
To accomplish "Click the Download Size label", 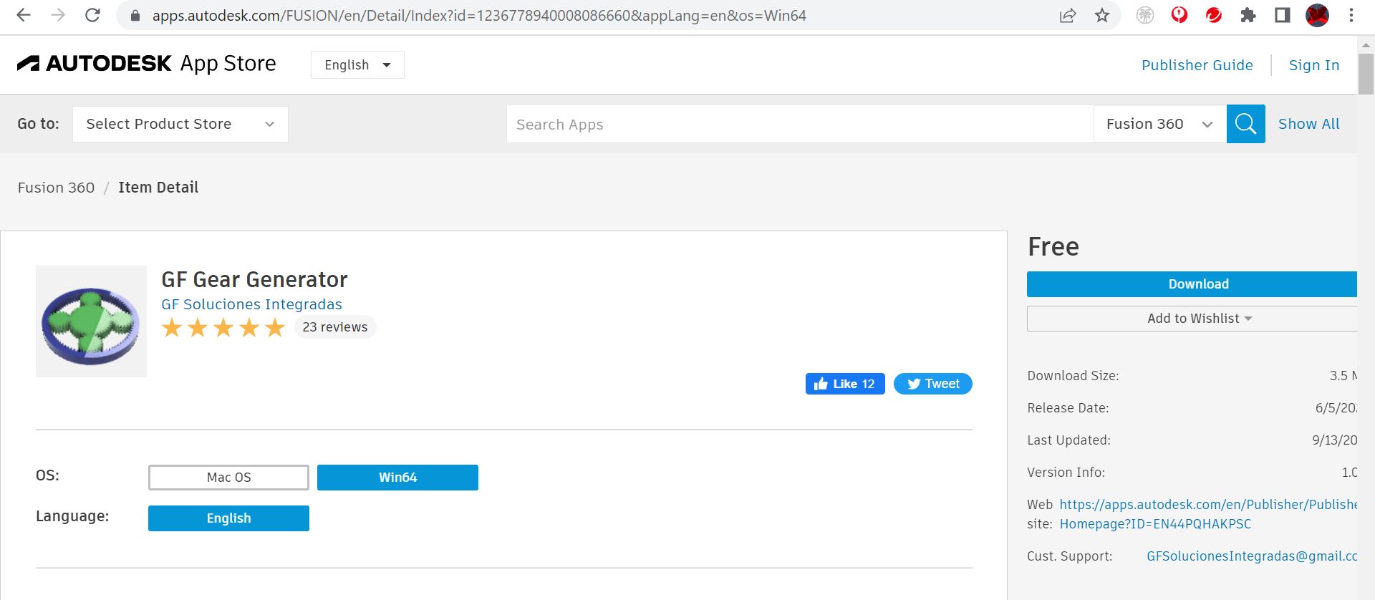I will click(x=1073, y=376).
